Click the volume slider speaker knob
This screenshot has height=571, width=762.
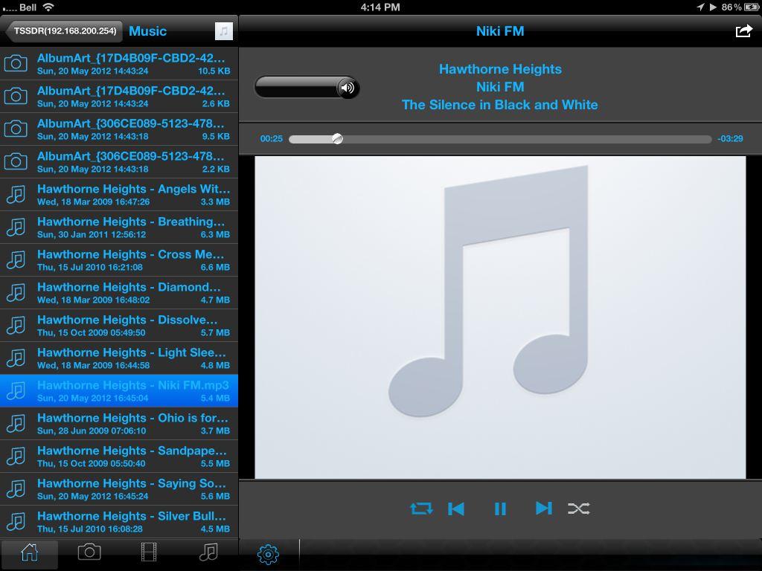point(348,88)
